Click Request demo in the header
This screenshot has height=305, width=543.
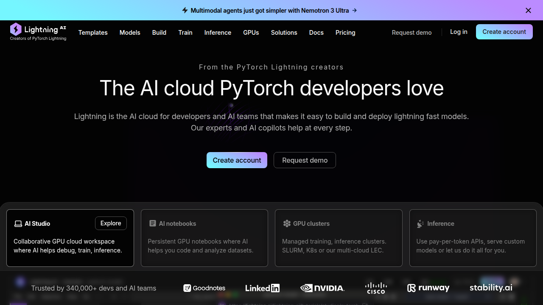(x=411, y=33)
